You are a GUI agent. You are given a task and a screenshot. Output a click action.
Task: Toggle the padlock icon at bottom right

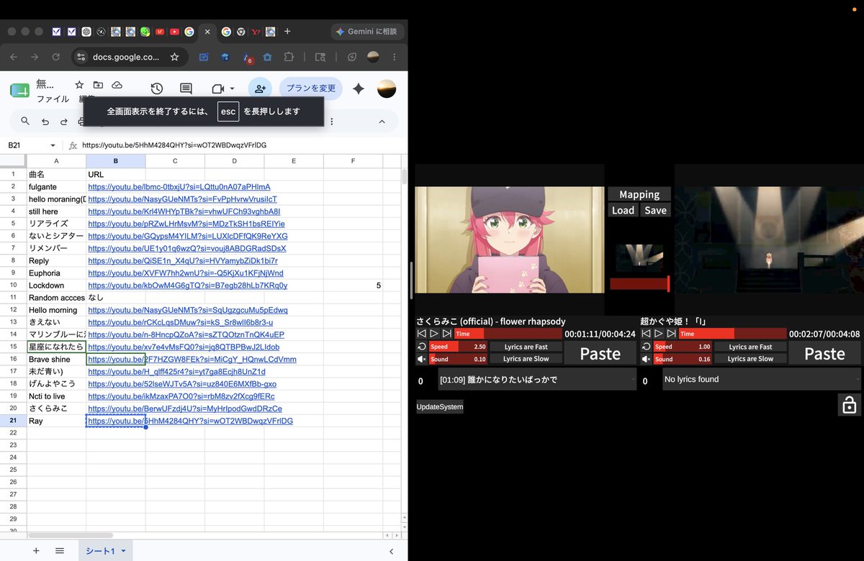(850, 404)
